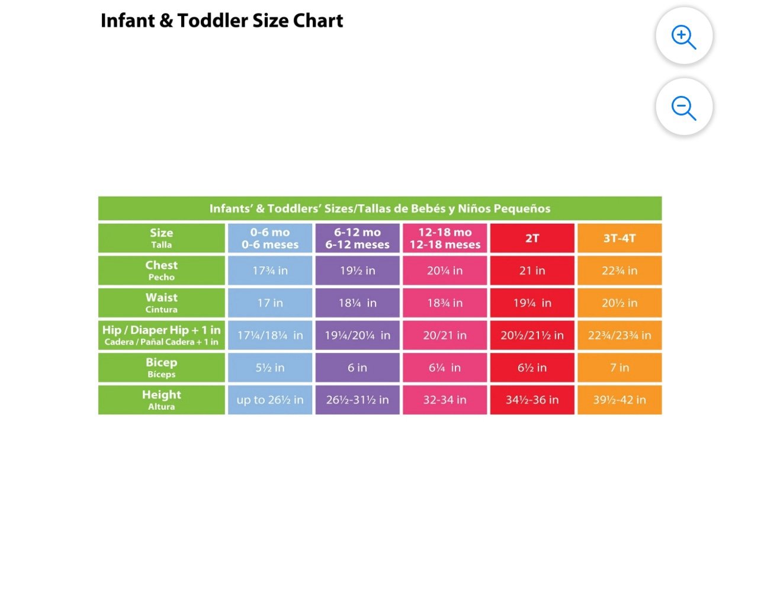The width and height of the screenshot is (764, 601).
Task: Click the 6½ in bicep cell
Action: click(x=532, y=368)
